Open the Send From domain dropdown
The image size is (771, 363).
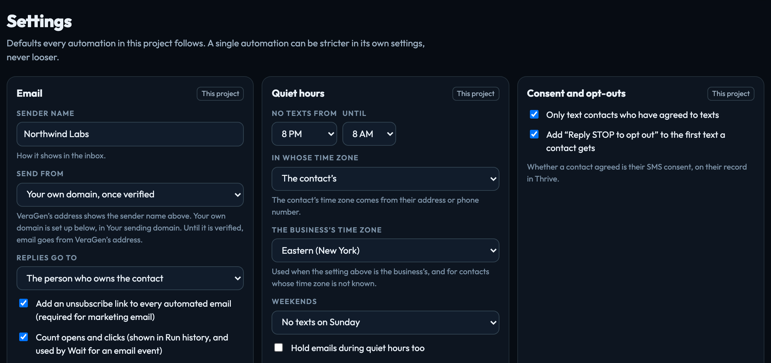tap(130, 195)
